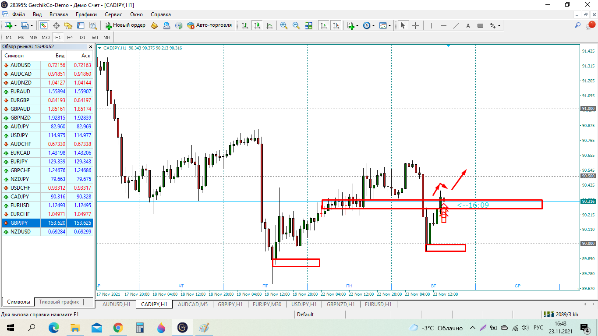Expand the new chart dropdown arrow
The height and width of the screenshot is (336, 598).
click(16, 25)
